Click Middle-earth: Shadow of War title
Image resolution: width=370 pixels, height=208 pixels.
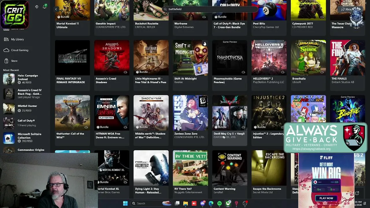150,135
